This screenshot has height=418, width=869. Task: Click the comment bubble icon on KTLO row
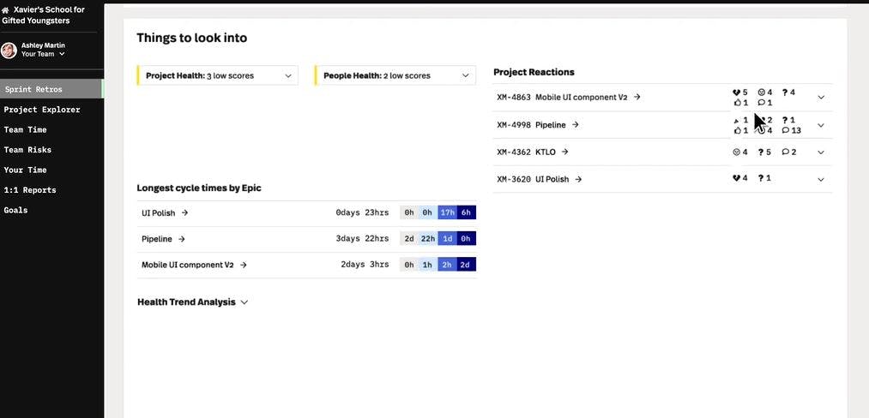[785, 152]
